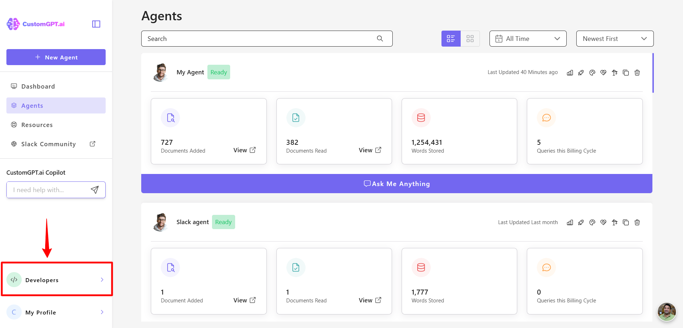The image size is (683, 328).
Task: Click My Agent avatar thumbnail
Action: click(x=161, y=72)
